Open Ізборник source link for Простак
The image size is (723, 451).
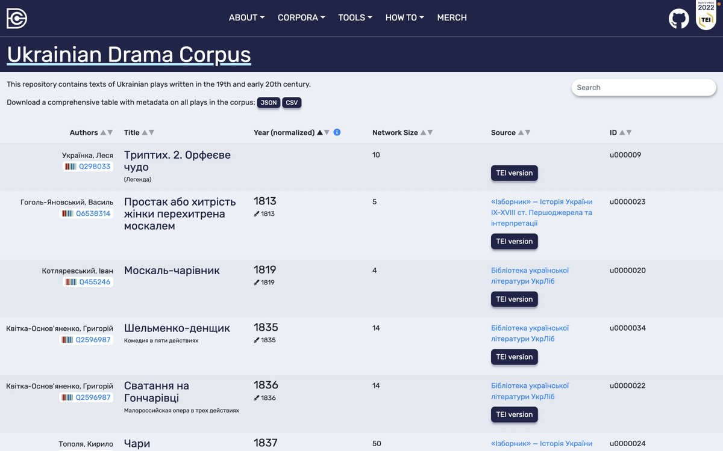(542, 213)
